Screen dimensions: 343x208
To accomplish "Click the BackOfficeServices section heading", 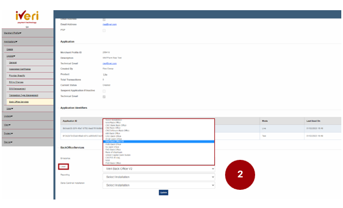I will click(x=72, y=147).
